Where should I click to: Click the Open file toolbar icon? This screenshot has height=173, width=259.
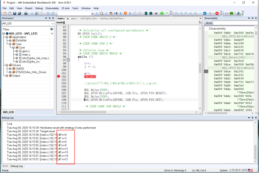pos(10,13)
